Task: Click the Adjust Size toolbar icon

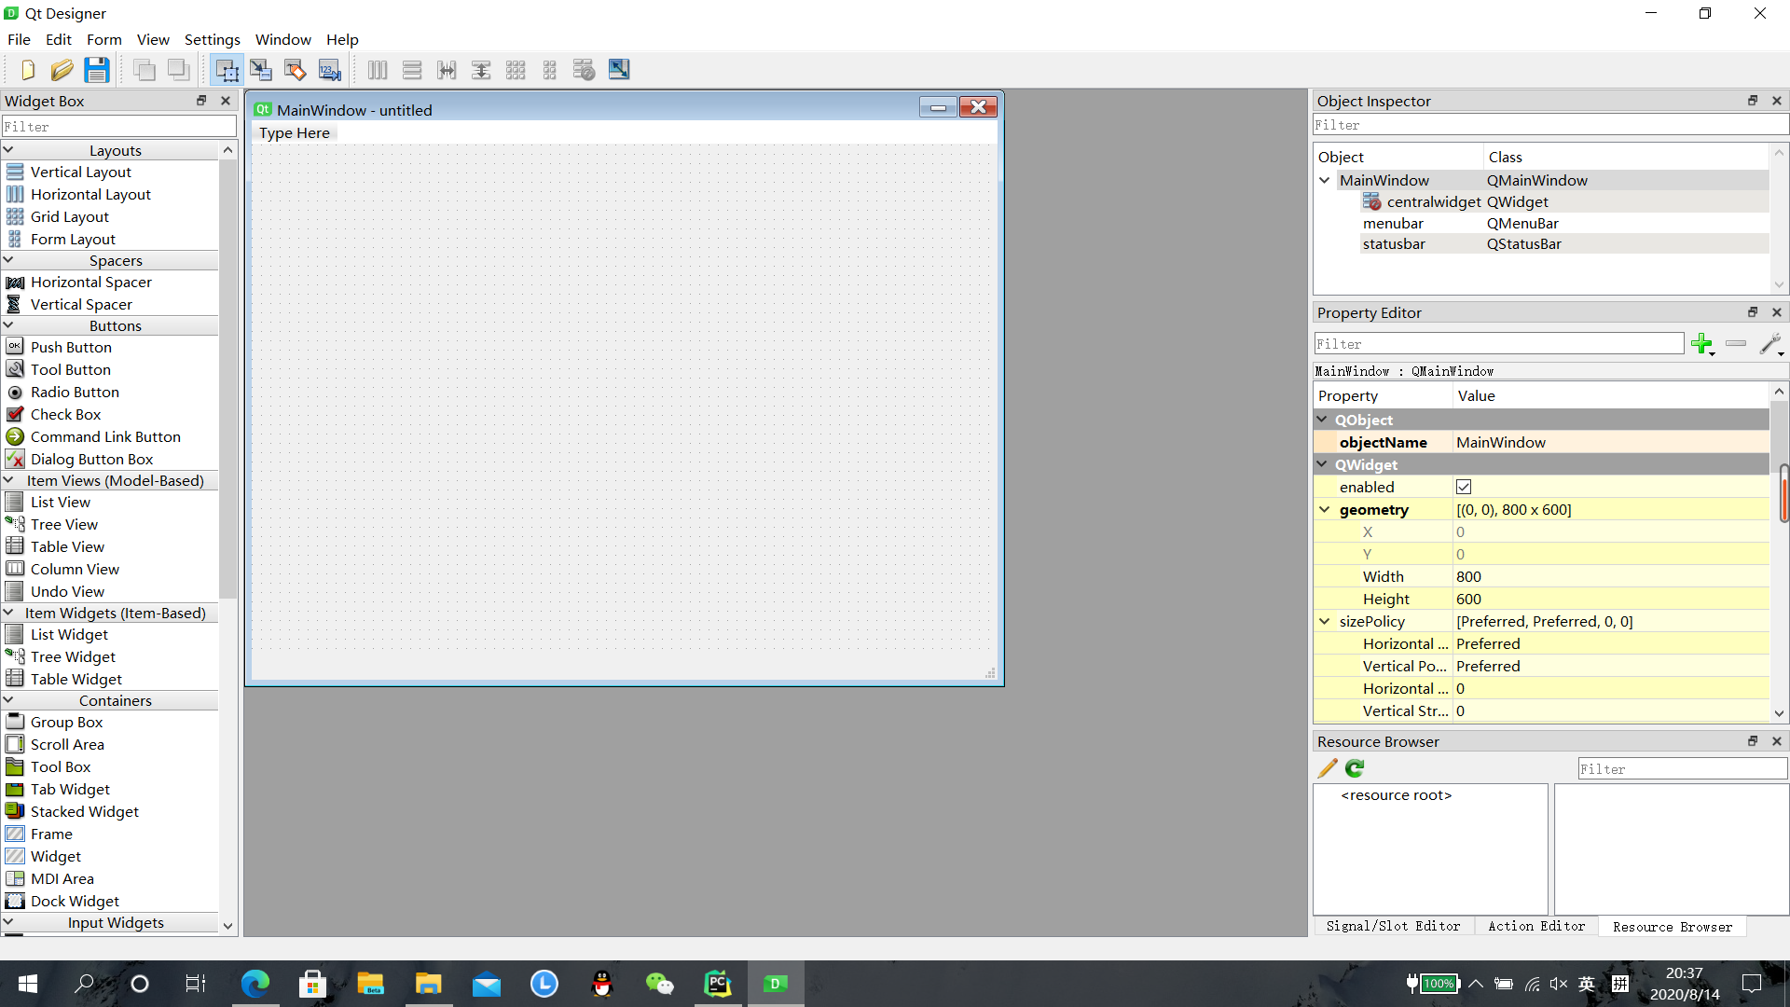Action: click(x=619, y=70)
